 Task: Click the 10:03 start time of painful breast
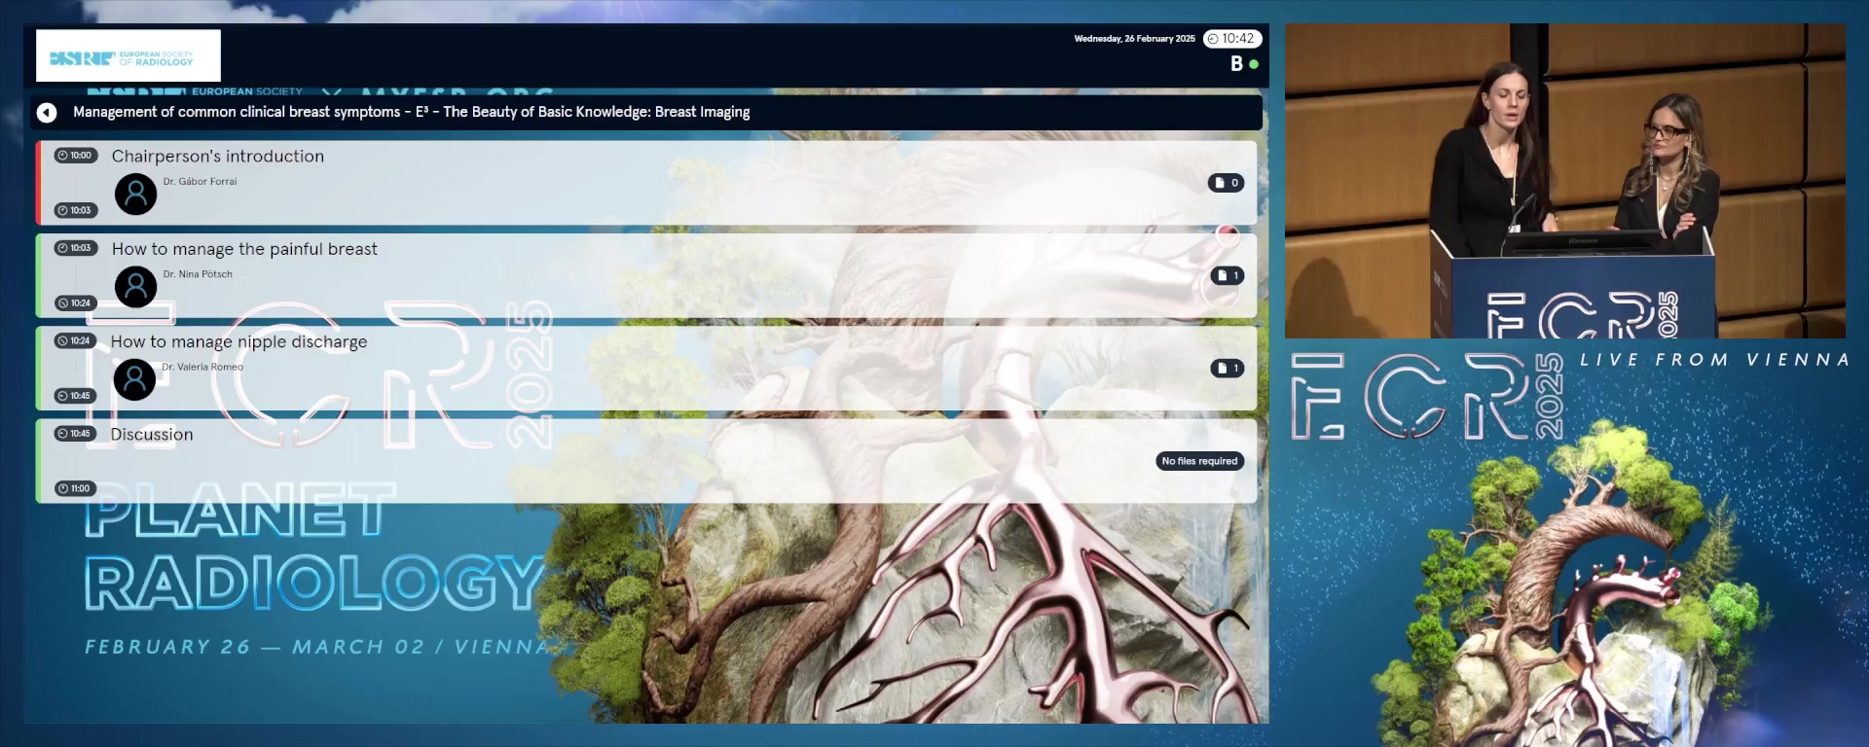(x=75, y=248)
